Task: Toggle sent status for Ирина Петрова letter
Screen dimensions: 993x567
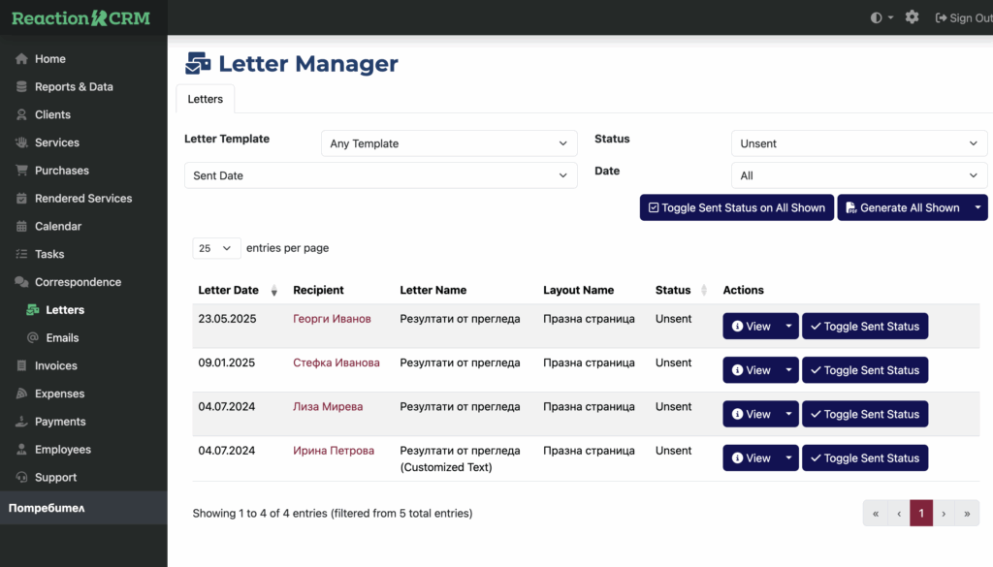Action: pos(864,458)
